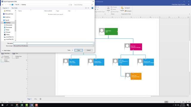Click the Import icon in Visio ribbon
This screenshot has width=191, height=107.
[x=122, y=9]
